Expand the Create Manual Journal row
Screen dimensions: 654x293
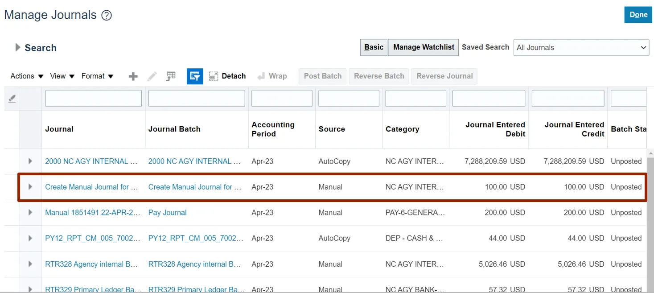click(x=30, y=187)
